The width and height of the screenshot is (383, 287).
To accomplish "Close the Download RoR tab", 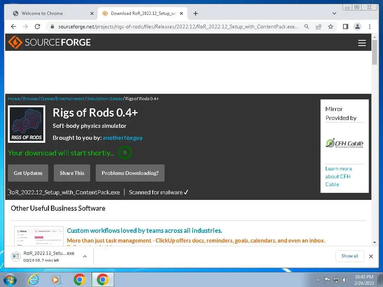I will tap(181, 13).
